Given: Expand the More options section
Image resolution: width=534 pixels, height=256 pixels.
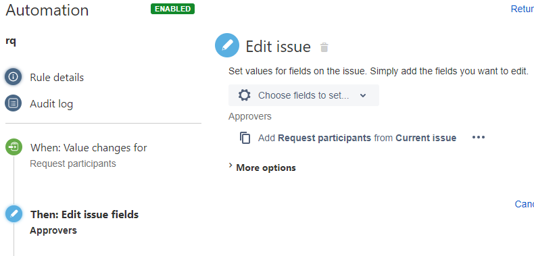Looking at the screenshot, I should point(262,168).
